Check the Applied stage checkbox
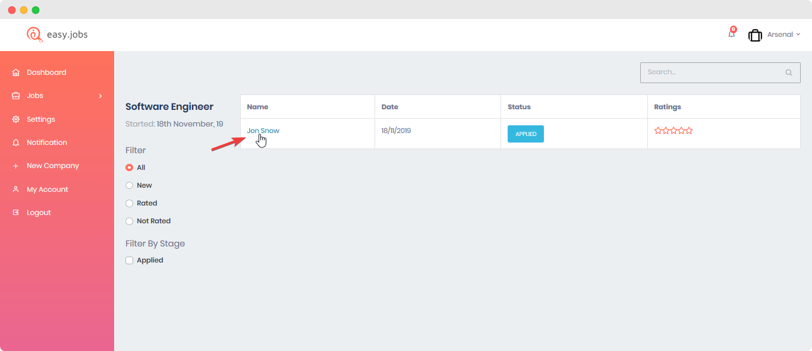 129,260
